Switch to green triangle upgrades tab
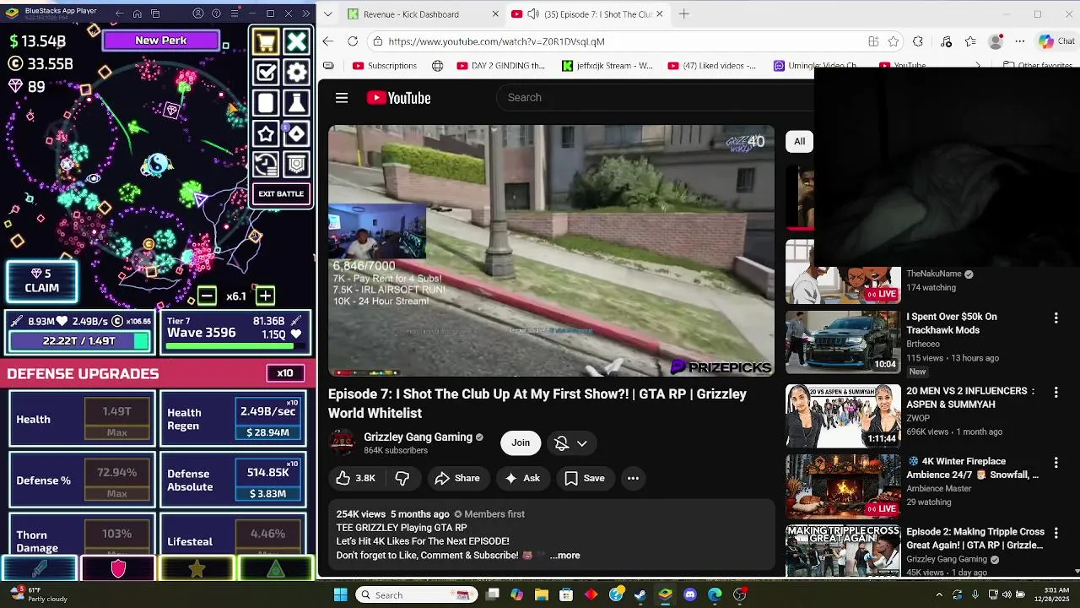Screen dimensions: 1080x608 click(x=276, y=569)
